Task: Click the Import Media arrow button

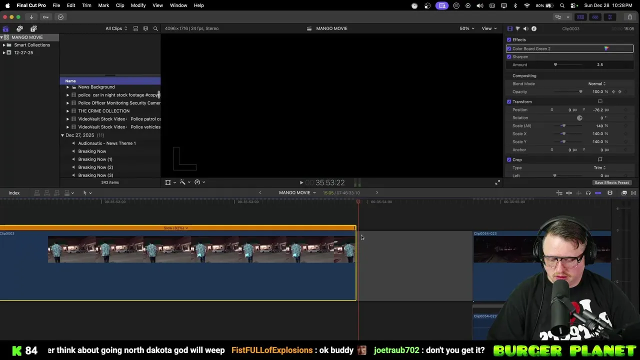Action: coord(31,17)
